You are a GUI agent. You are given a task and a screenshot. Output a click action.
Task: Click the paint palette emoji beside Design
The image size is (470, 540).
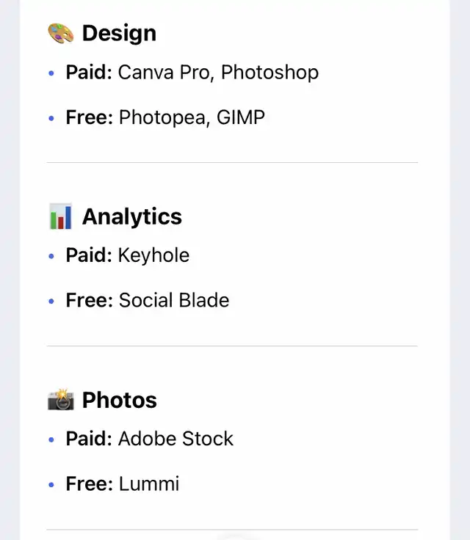[61, 33]
